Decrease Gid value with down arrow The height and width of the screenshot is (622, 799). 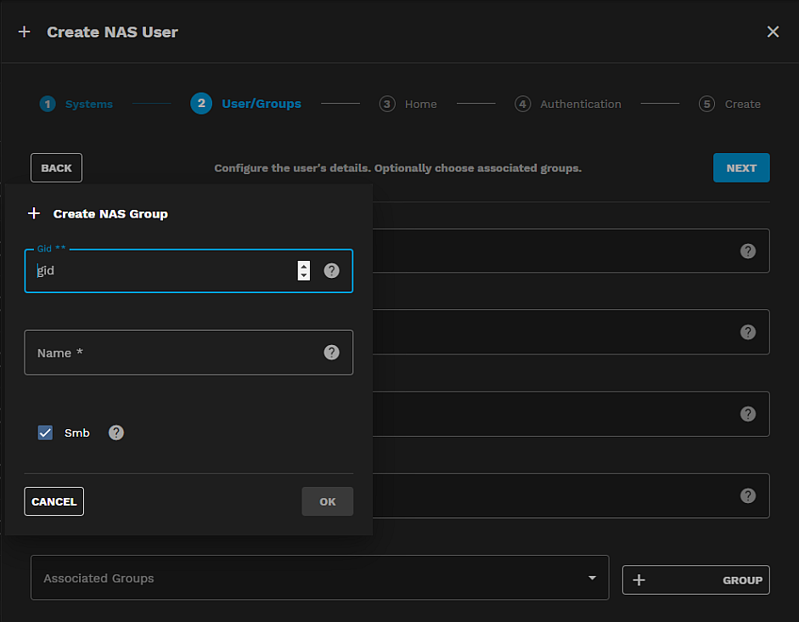(x=304, y=275)
